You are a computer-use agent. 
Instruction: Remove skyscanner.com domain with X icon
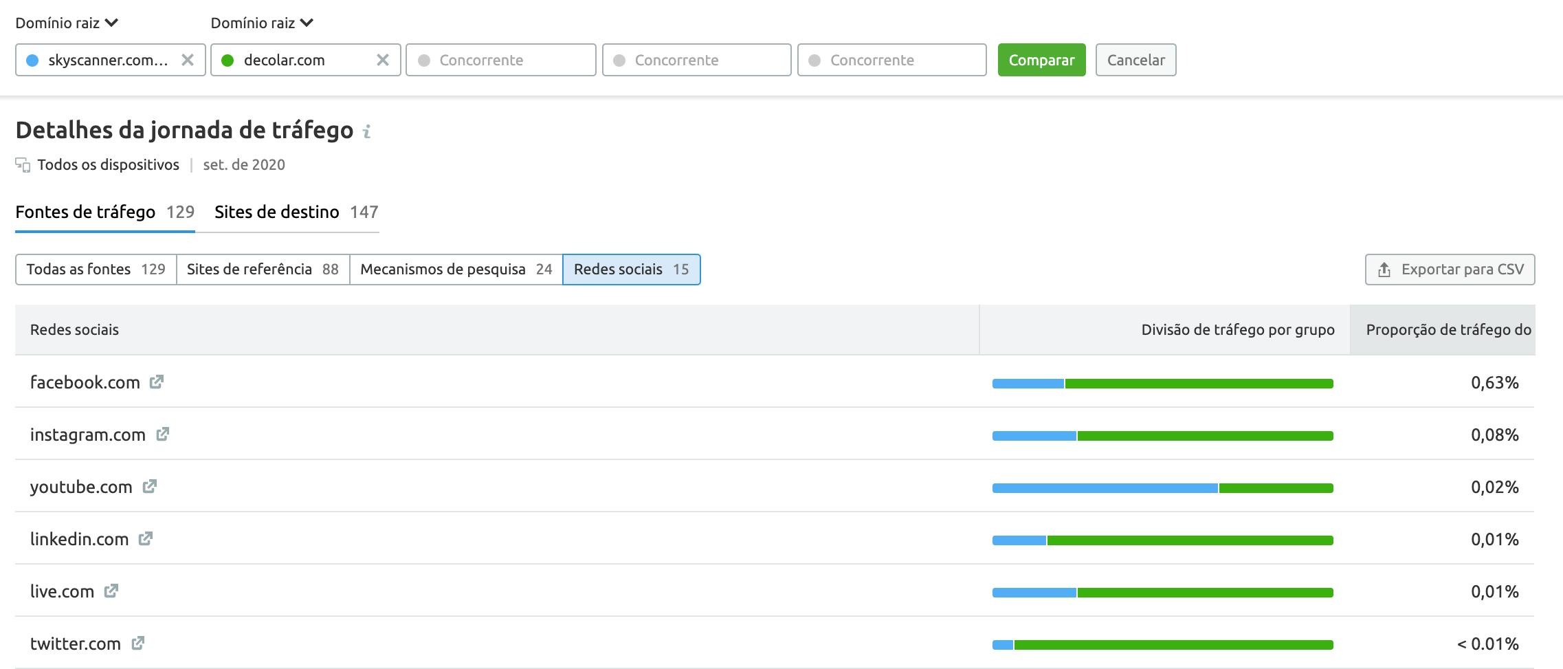[x=187, y=60]
